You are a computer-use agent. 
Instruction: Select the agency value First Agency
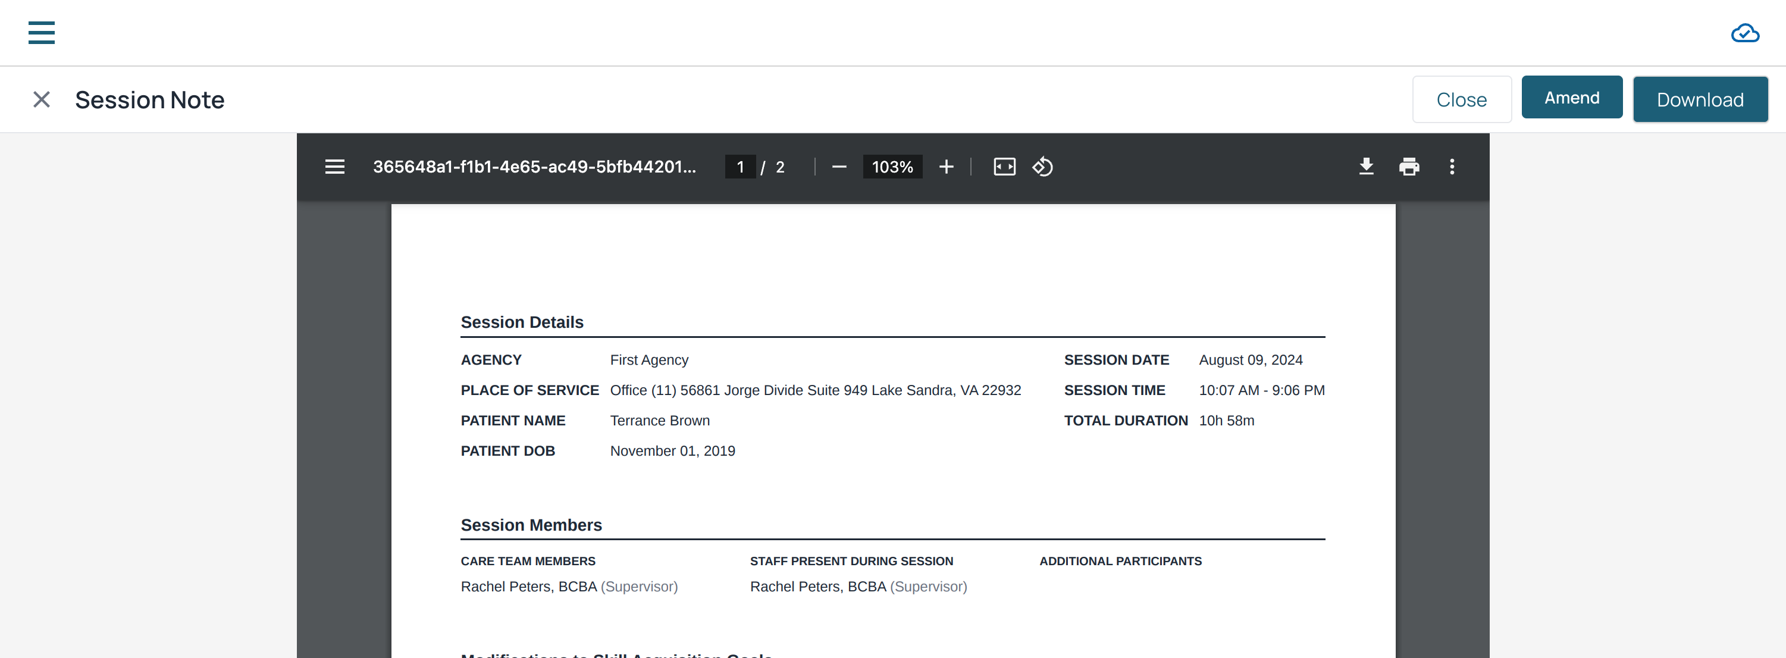(649, 360)
